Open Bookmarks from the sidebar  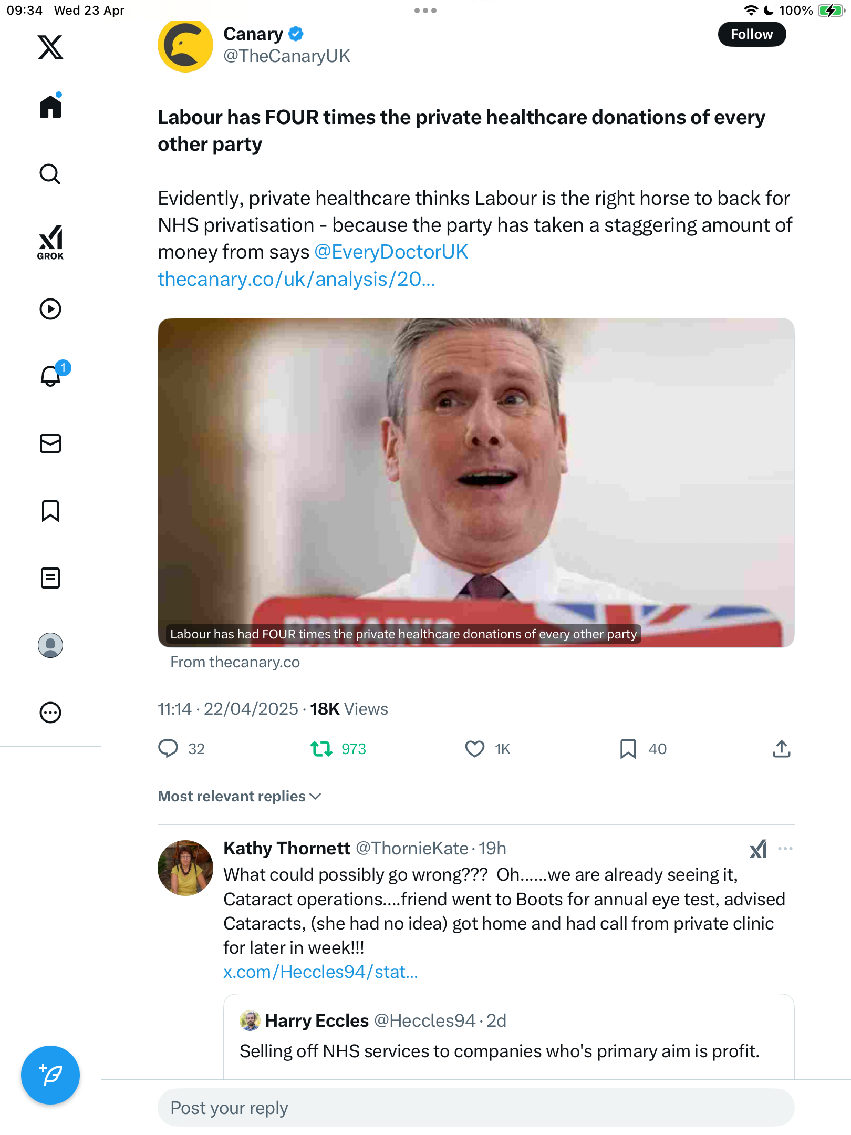coord(50,511)
